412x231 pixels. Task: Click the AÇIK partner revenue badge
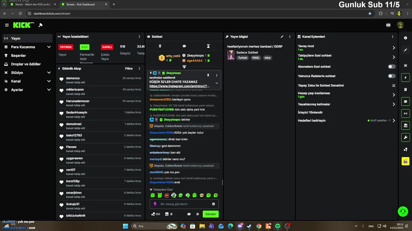pos(85,47)
